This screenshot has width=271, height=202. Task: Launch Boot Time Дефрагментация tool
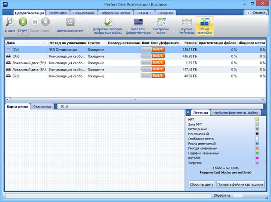coord(138,22)
